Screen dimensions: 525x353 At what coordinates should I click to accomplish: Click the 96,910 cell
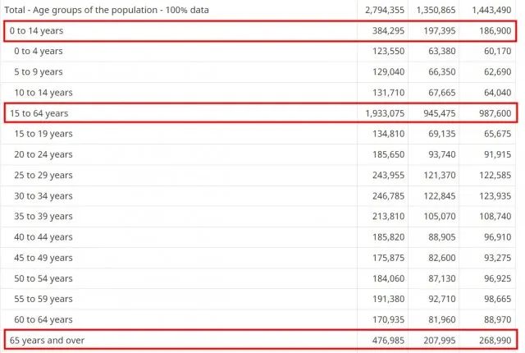(498, 237)
